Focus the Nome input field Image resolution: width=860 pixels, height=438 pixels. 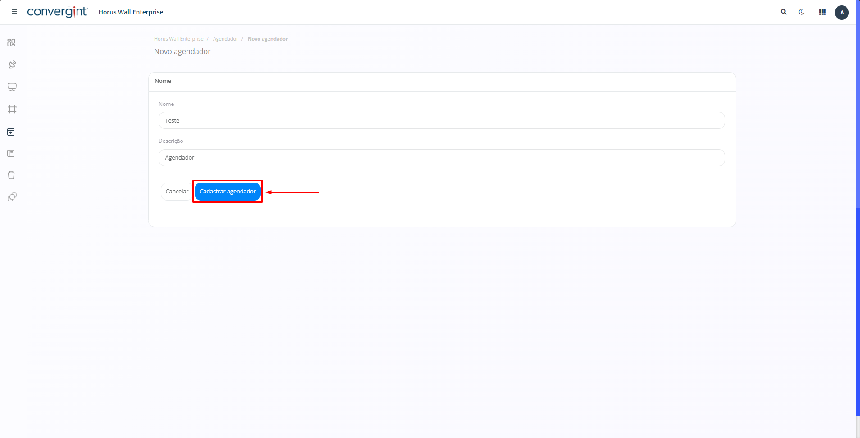[441, 120]
